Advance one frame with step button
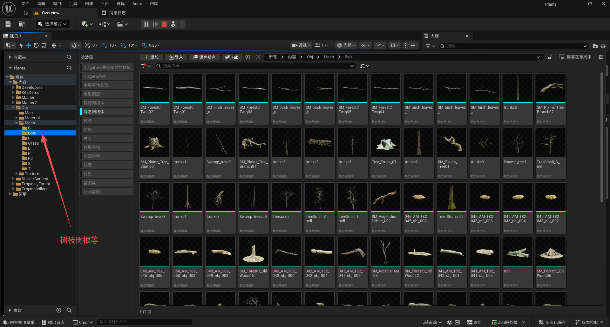The image size is (610, 327). click(155, 24)
